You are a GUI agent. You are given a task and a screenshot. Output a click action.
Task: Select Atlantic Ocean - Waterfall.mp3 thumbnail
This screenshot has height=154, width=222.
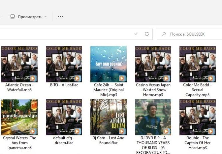[x=19, y=64]
